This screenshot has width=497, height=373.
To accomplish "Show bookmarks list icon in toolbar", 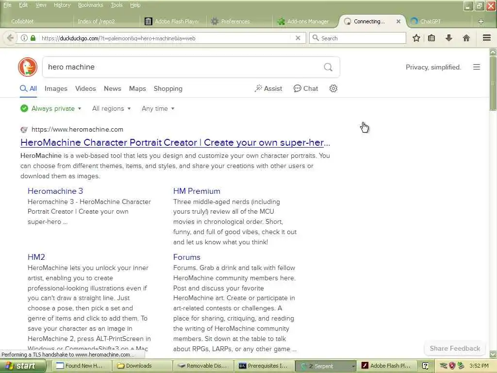I will [431, 38].
